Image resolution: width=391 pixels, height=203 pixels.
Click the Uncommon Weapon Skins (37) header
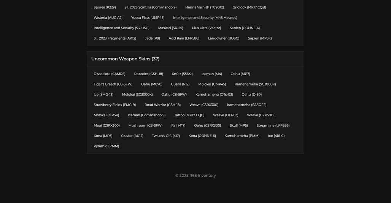click(125, 59)
